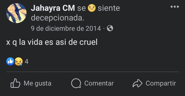Select the 'decepcionada.' feeling text
185x96 pixels.
58,18
